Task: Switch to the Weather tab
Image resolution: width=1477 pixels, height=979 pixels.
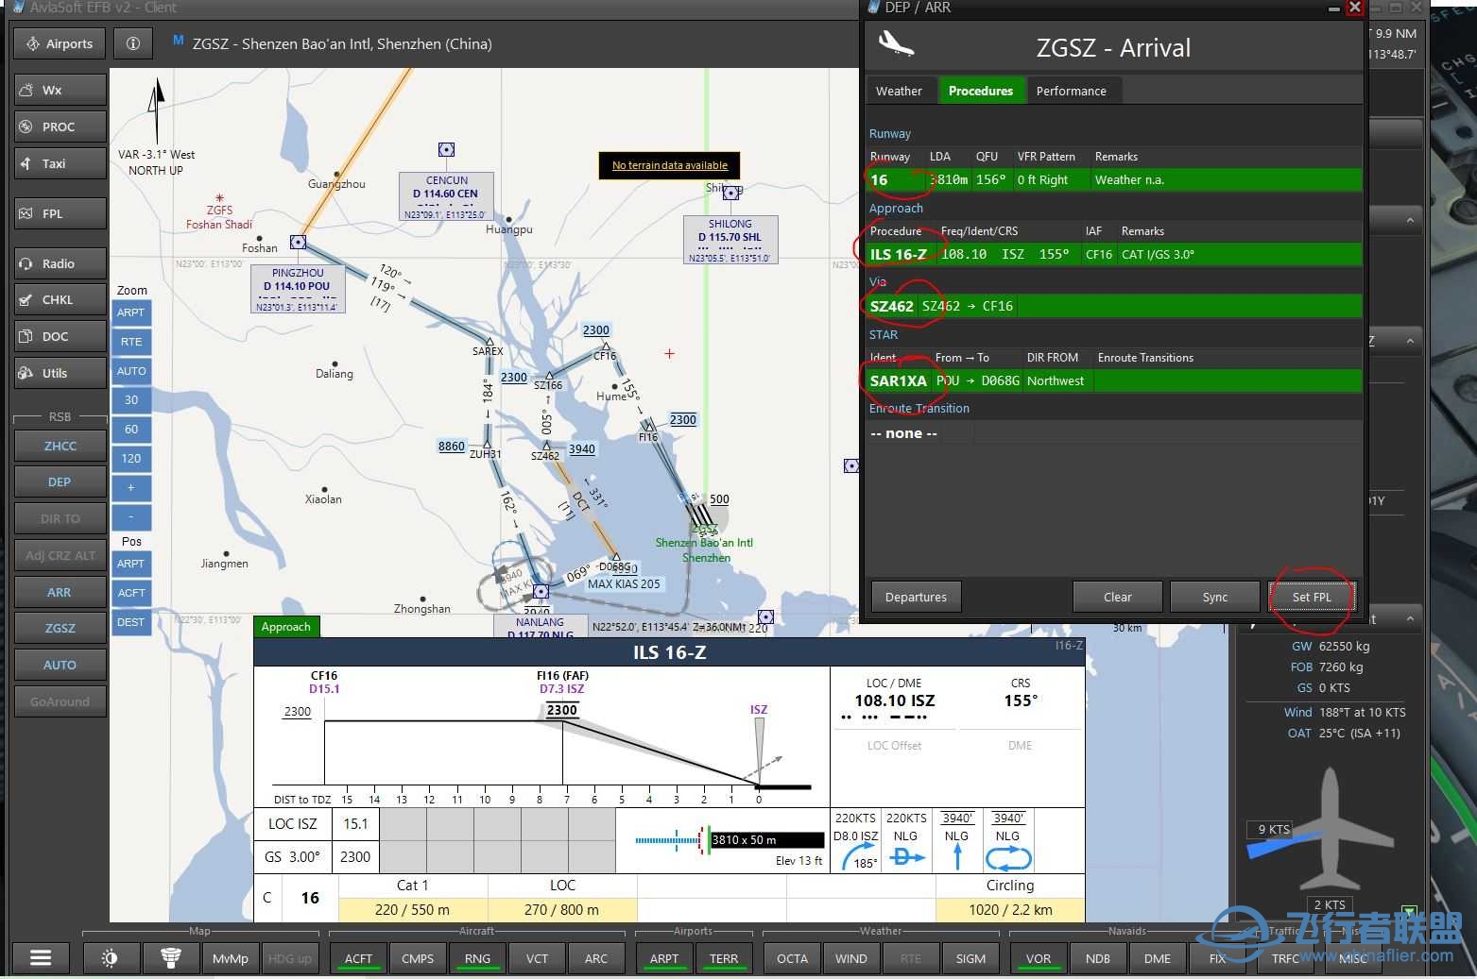Action: [x=899, y=90]
